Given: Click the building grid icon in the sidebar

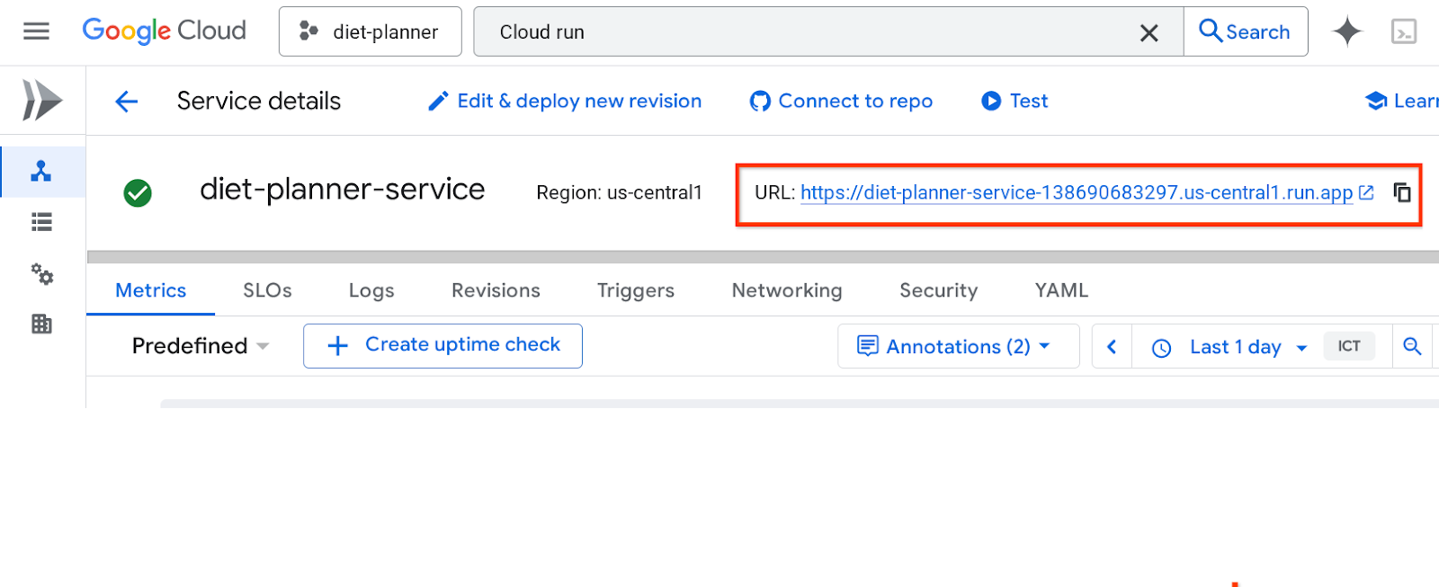Looking at the screenshot, I should click(41, 324).
